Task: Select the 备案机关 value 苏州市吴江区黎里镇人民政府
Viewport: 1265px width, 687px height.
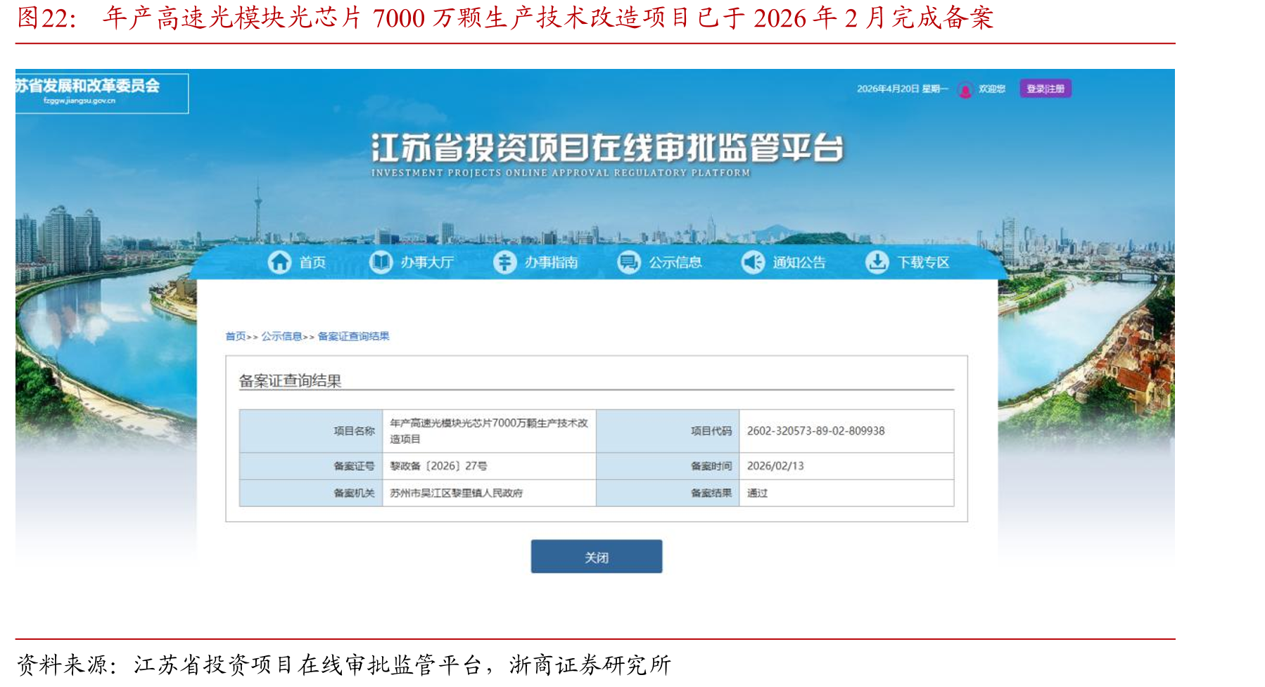Action: point(456,493)
